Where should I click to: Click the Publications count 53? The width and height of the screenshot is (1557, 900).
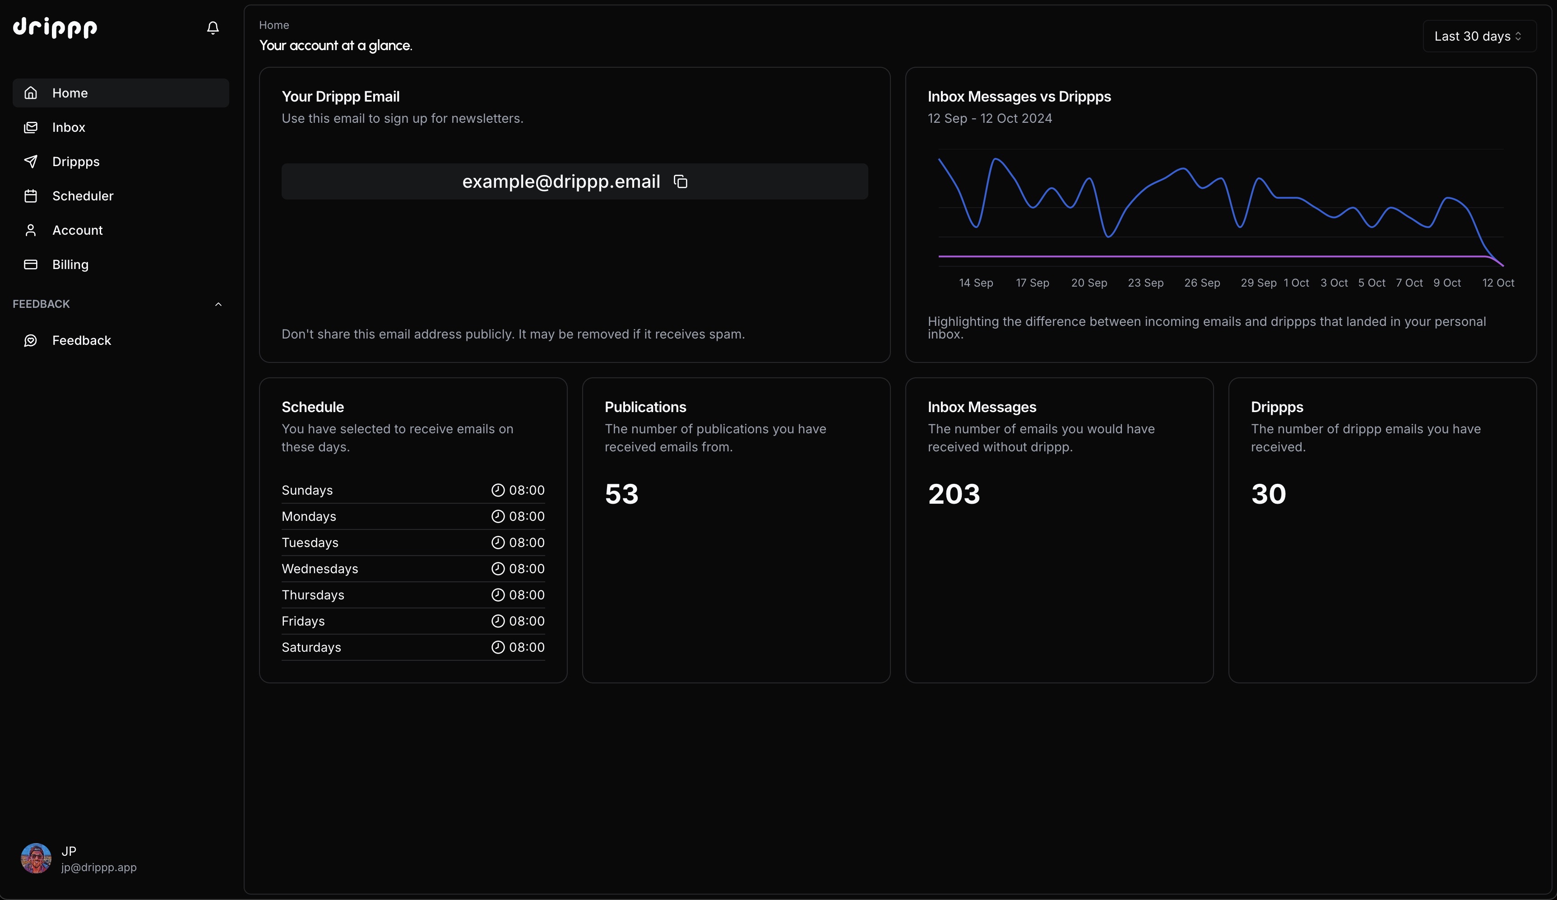[621, 494]
